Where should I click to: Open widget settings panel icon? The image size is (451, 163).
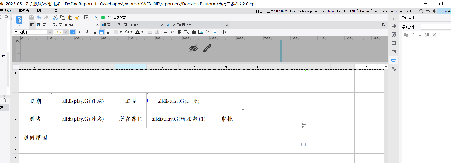394,52
